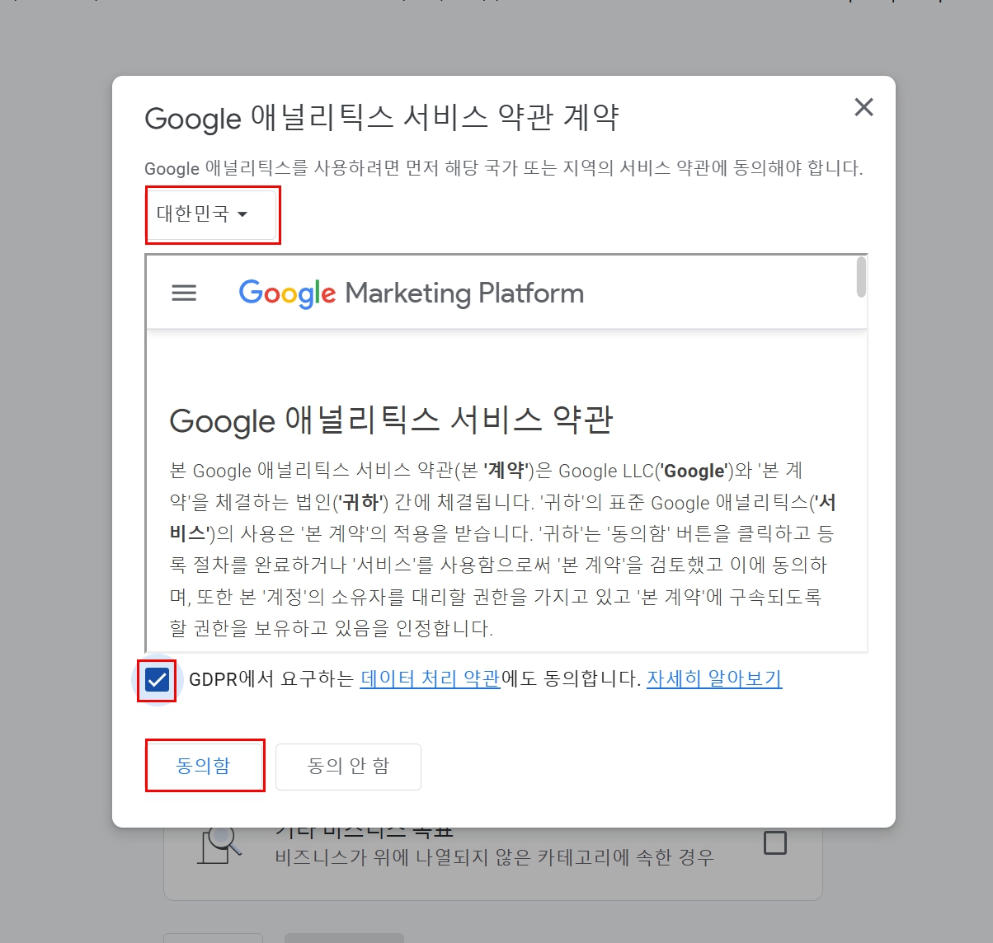Click the 자세히 알아보기 link
The image size is (993, 943).
click(x=713, y=678)
